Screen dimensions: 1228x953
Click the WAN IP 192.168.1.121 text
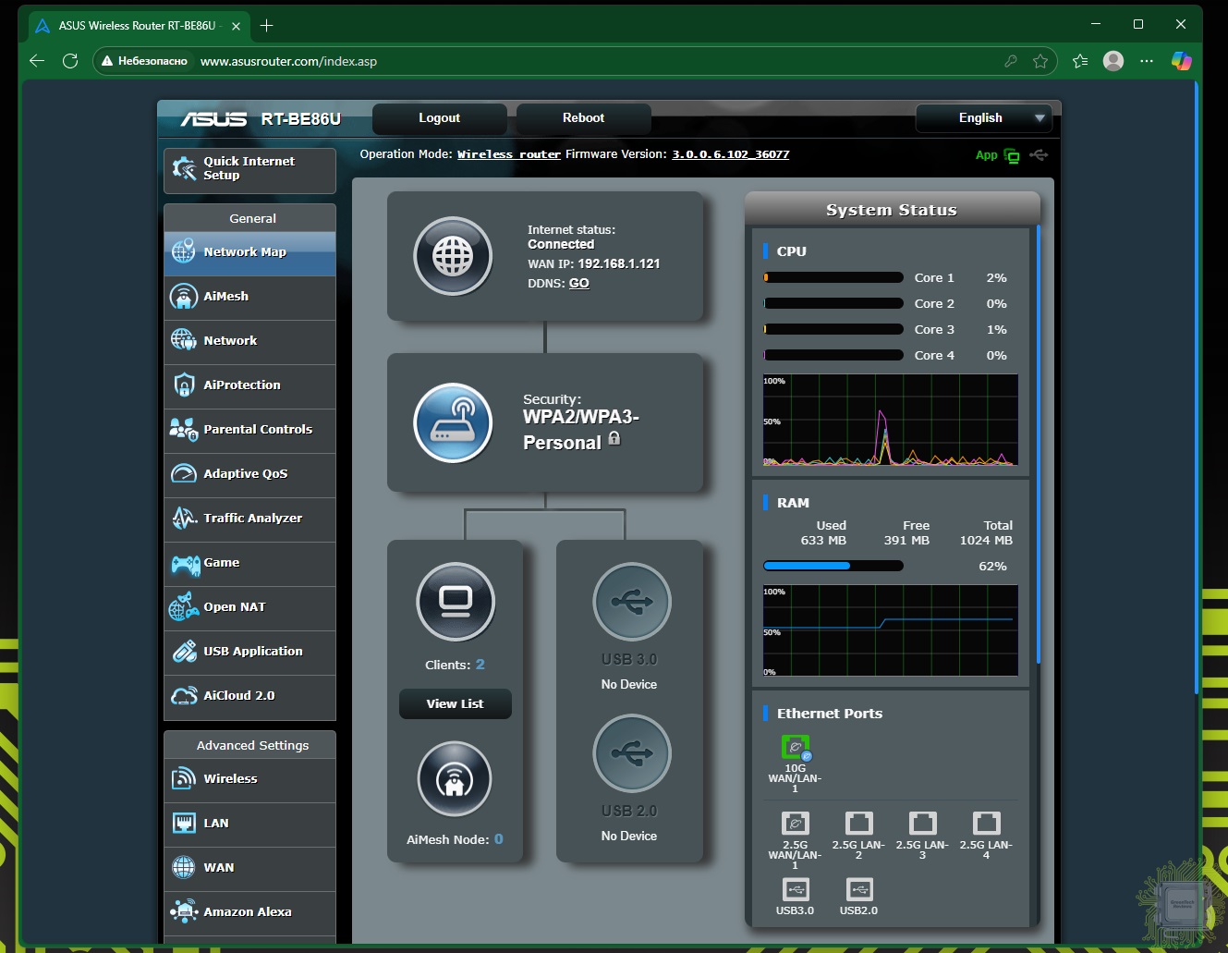[x=593, y=263]
